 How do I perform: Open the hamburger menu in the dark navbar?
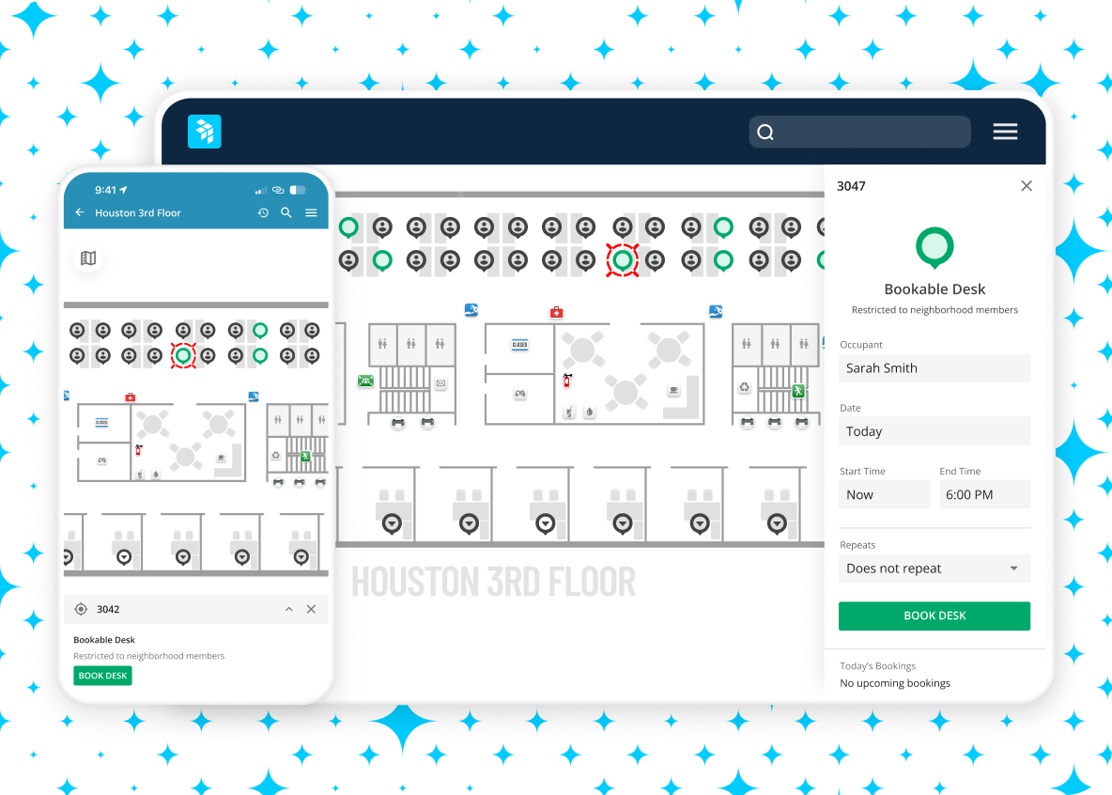(1005, 132)
